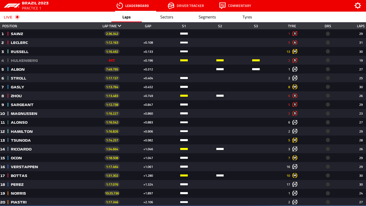This screenshot has width=366, height=206.
Task: Click Ricciardo's hard tyre icon
Action: tap(295, 149)
